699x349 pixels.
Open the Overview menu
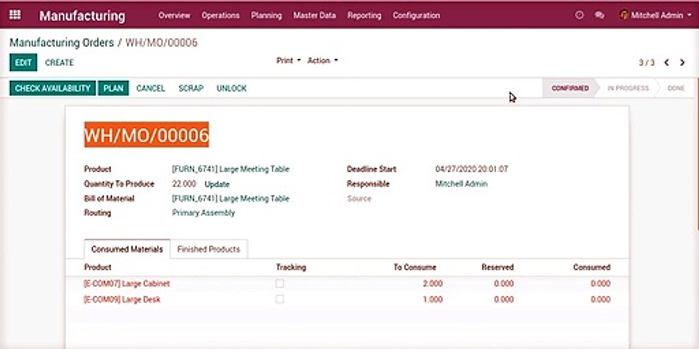[x=174, y=16]
